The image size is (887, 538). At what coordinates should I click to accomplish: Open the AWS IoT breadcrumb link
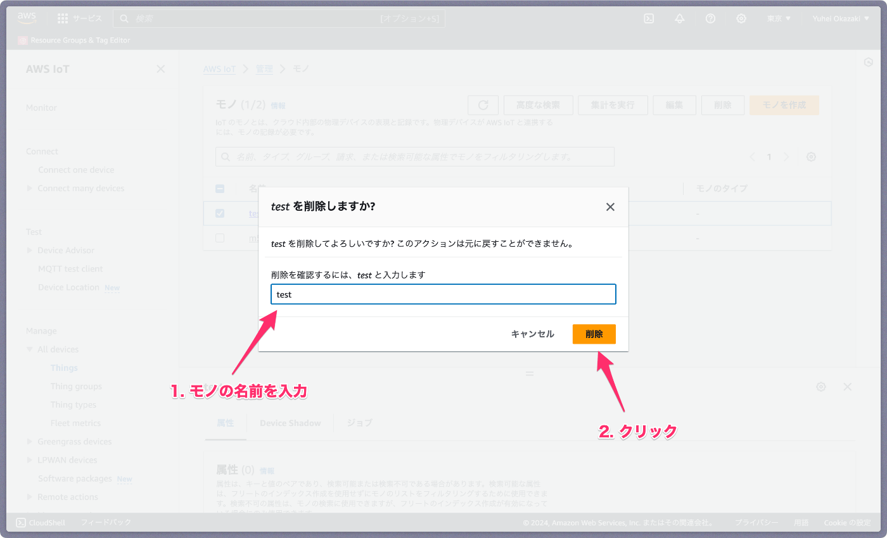219,69
